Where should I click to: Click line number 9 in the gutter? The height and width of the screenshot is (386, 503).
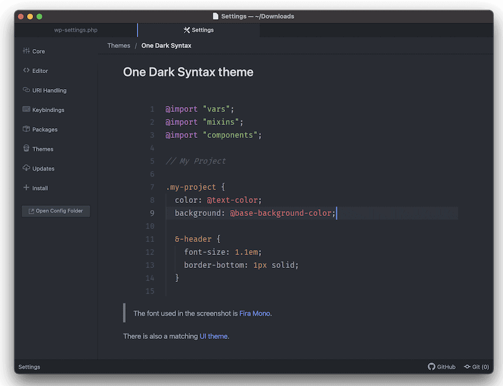click(x=152, y=213)
